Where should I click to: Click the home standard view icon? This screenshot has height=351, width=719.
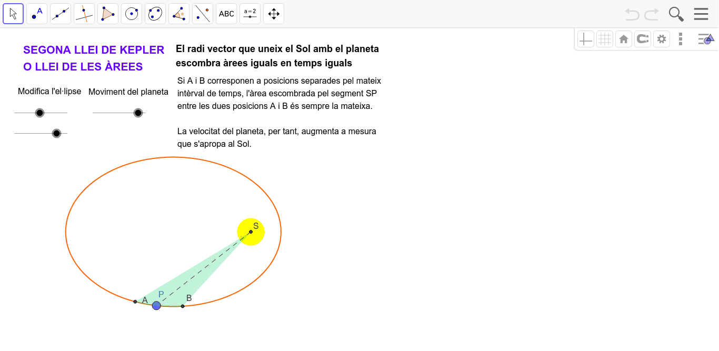click(x=624, y=39)
